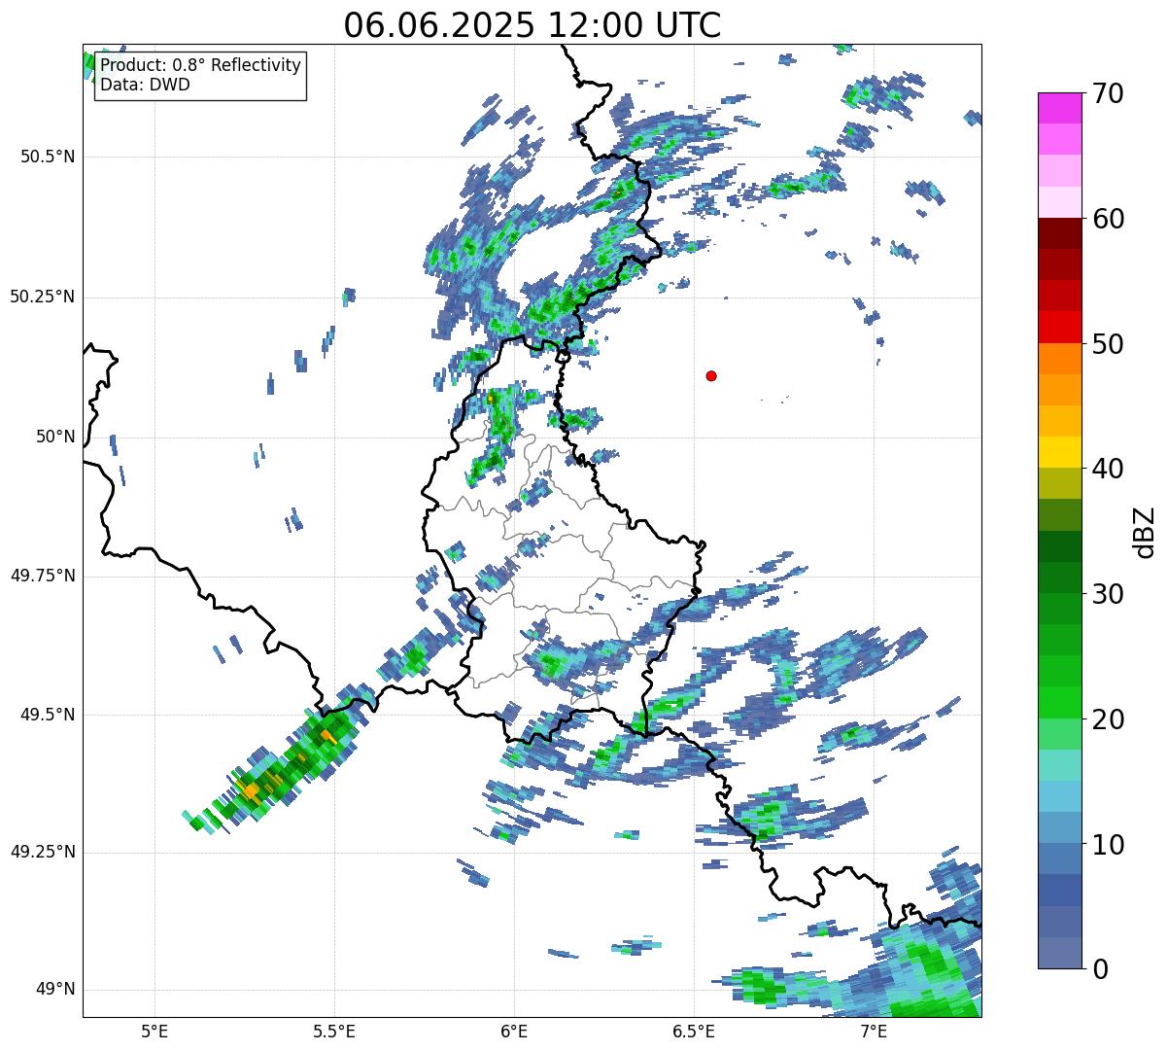
Task: Click the orange-yellow storm core near 49.4°N
Action: coord(251,790)
